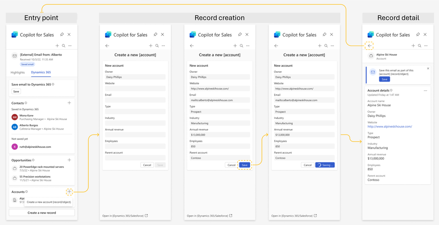The height and width of the screenshot is (225, 439).
Task: Click Save under Save email to Dynamics 365
Action: click(16, 91)
